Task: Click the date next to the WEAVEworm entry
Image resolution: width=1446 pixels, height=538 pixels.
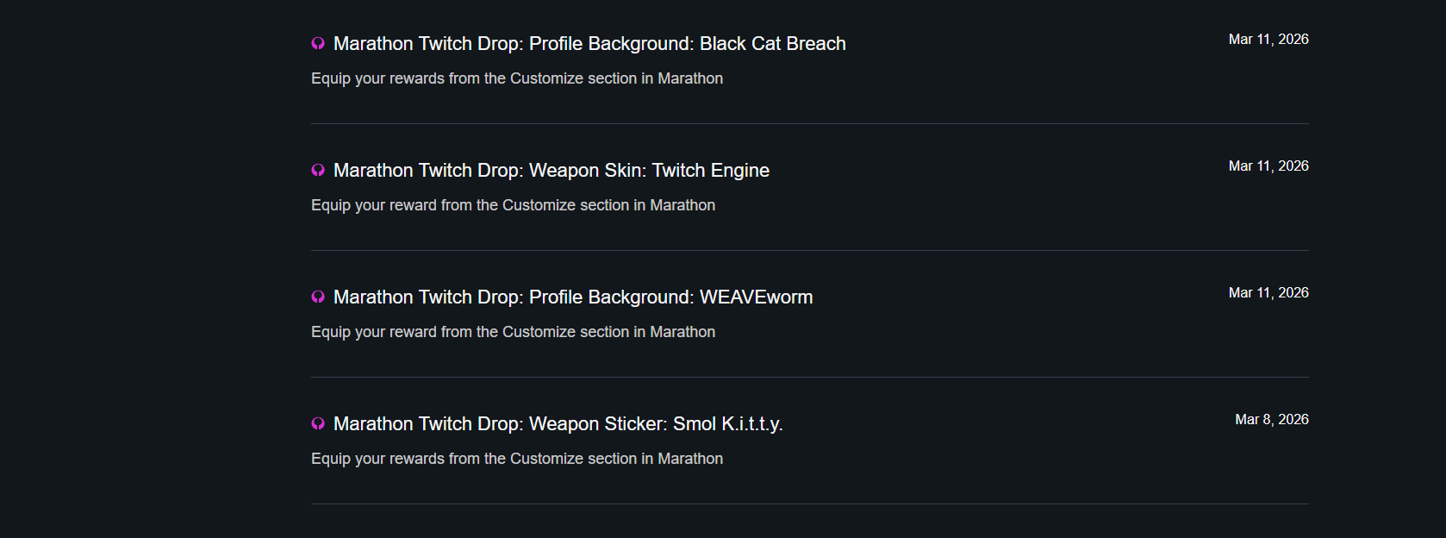Action: (1268, 293)
